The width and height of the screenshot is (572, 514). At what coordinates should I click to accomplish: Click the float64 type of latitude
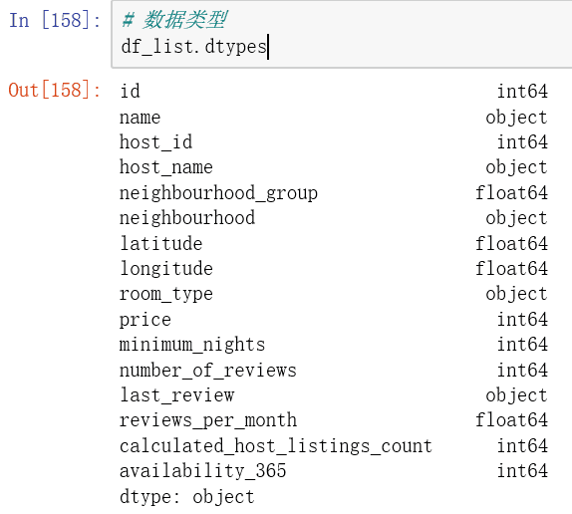coord(511,243)
